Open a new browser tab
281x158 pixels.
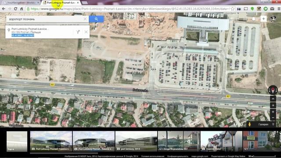coord(85,3)
